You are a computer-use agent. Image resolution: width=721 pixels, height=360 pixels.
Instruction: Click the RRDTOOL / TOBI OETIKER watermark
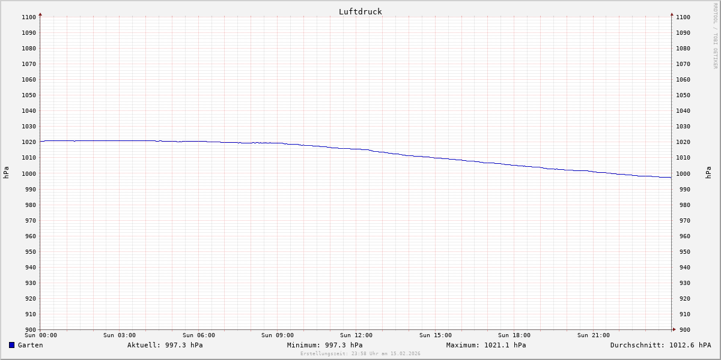tap(715, 35)
